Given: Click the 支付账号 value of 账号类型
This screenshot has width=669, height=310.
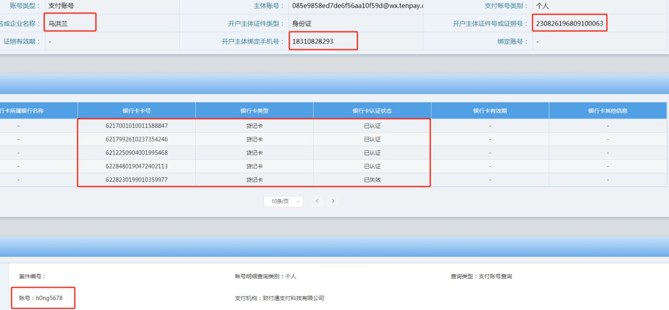Looking at the screenshot, I should pyautogui.click(x=61, y=6).
